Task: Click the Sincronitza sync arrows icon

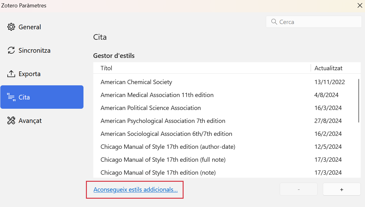Action: point(11,50)
